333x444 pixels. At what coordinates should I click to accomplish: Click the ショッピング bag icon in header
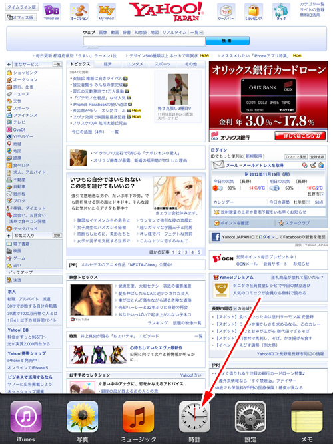254,12
